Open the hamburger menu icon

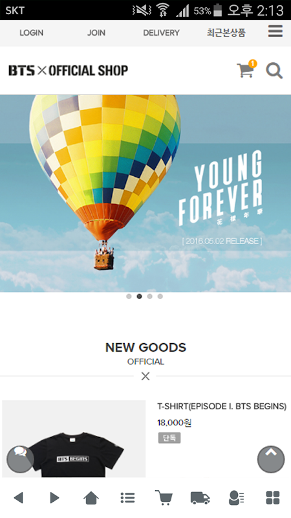point(275,31)
